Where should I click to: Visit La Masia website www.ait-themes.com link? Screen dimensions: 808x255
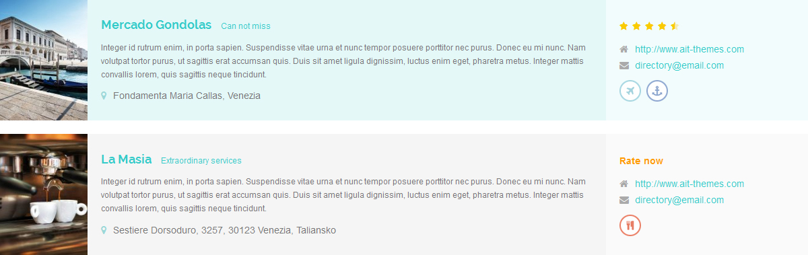pyautogui.click(x=689, y=184)
